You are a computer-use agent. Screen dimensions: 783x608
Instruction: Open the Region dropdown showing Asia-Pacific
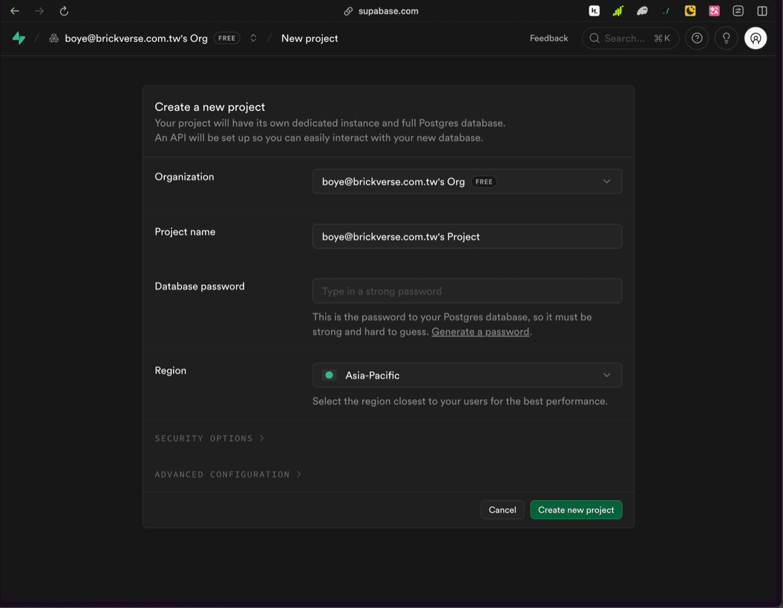[x=467, y=376]
